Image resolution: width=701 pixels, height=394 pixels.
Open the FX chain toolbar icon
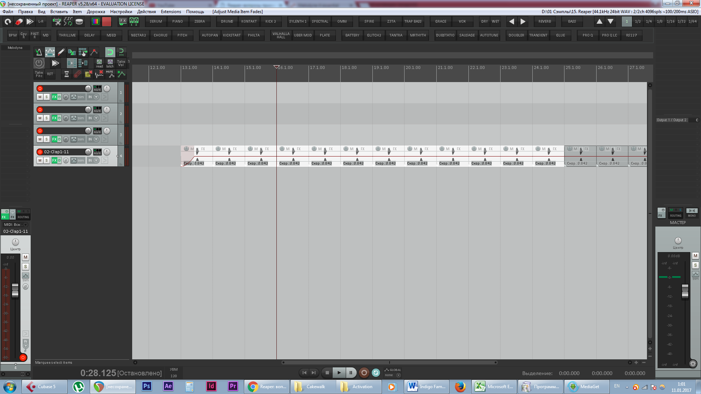[123, 22]
